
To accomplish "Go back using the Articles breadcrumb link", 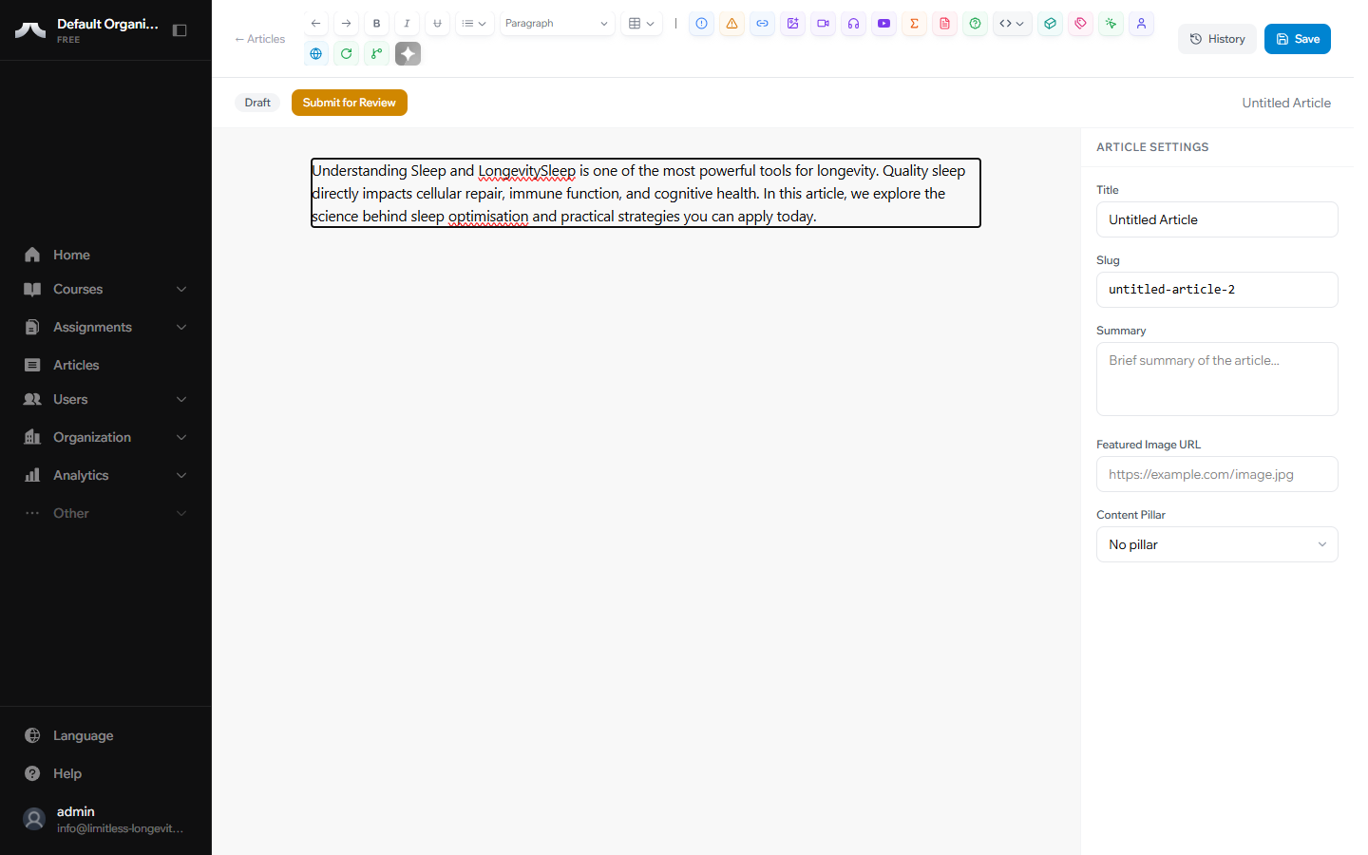I will tap(259, 38).
